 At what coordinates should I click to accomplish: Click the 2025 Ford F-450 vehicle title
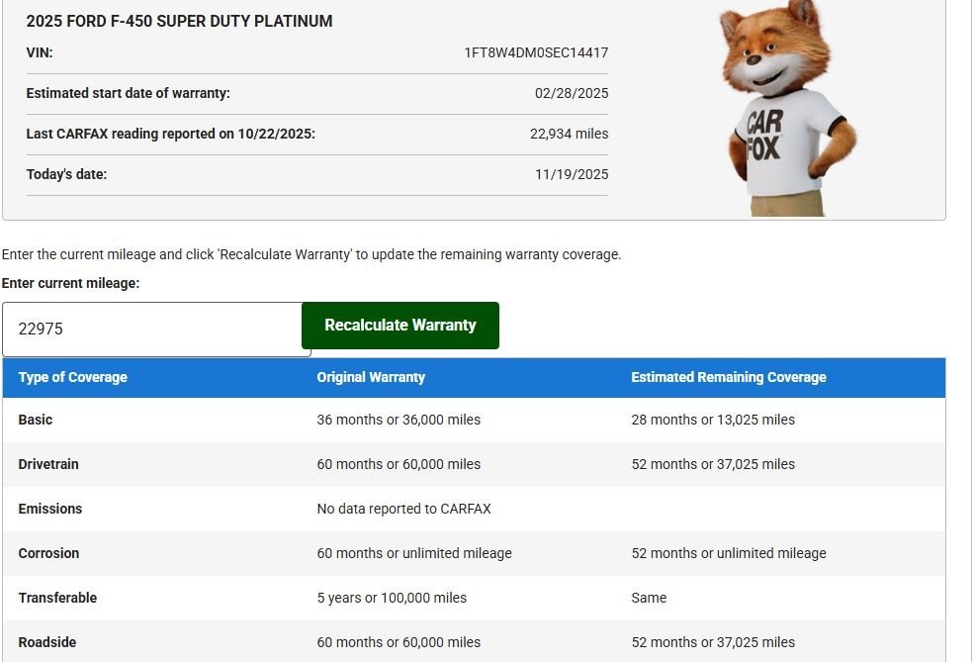[179, 21]
